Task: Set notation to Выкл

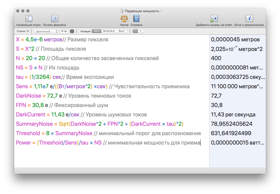Action: click(121, 31)
